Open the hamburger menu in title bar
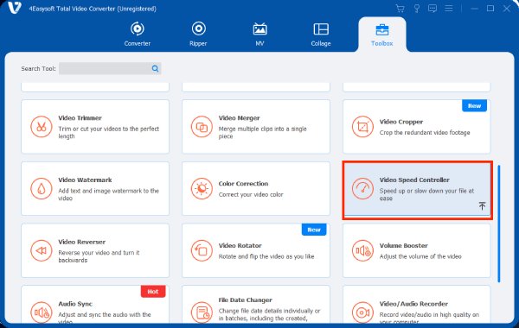 click(448, 9)
